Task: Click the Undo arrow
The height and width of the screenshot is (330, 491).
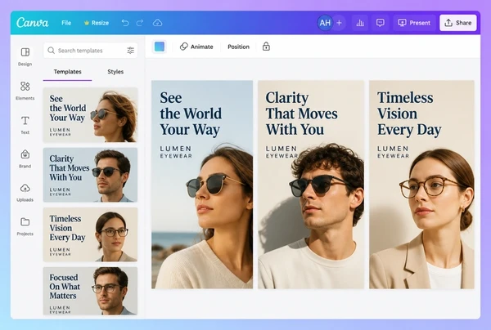Action: [125, 23]
